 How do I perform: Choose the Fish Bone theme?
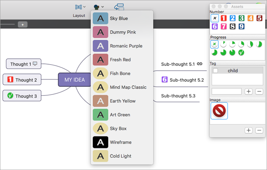[x=122, y=73]
